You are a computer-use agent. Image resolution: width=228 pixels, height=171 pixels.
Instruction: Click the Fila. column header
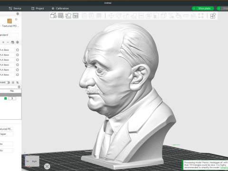[x=12, y=91]
